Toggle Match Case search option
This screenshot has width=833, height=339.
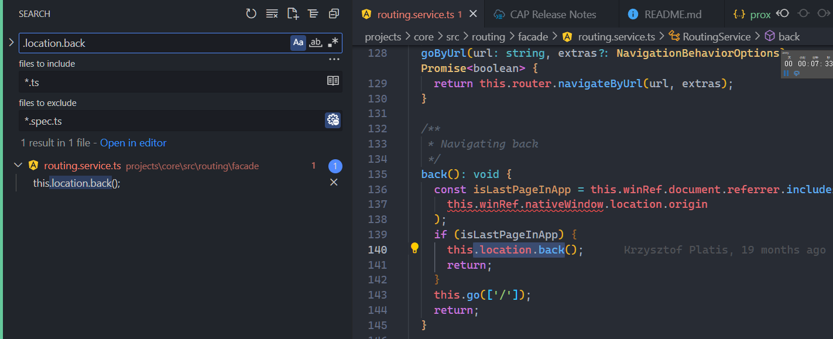[299, 43]
